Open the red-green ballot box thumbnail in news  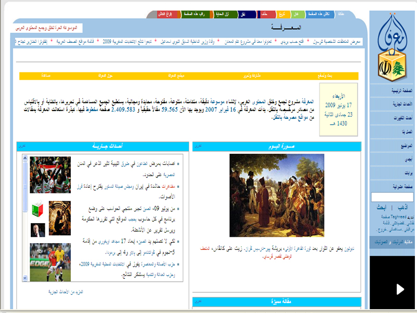click(38, 209)
